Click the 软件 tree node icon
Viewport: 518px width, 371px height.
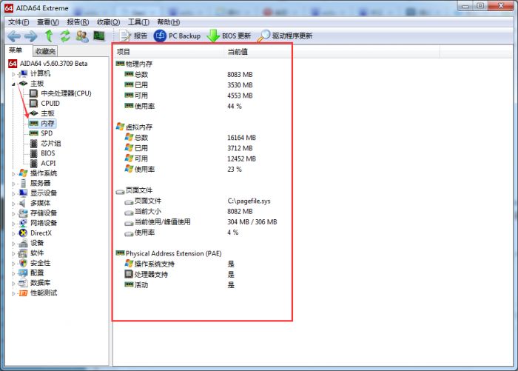[x=23, y=253]
